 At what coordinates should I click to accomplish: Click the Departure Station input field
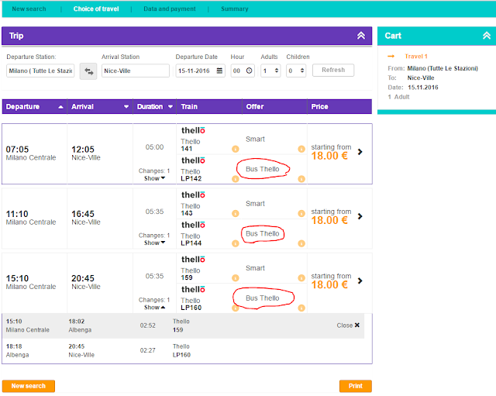coord(40,71)
